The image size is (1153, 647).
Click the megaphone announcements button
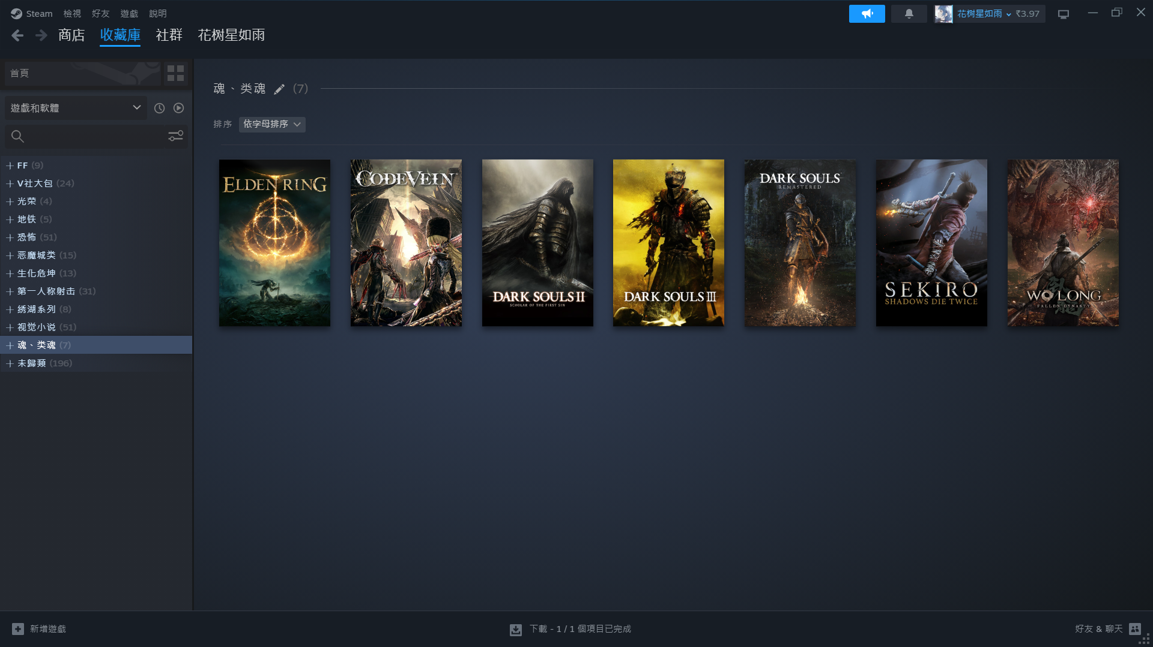(867, 13)
